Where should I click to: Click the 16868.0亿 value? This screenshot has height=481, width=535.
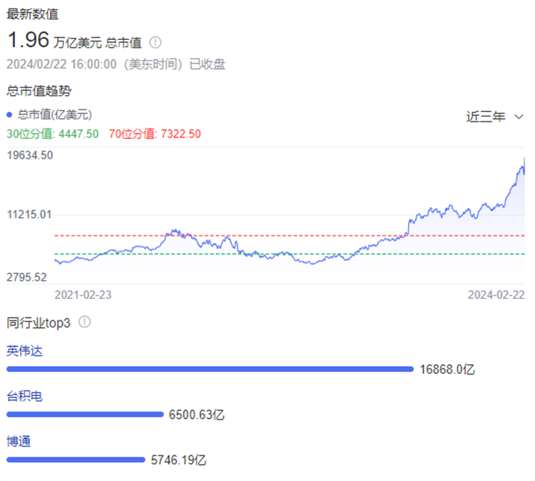447,370
